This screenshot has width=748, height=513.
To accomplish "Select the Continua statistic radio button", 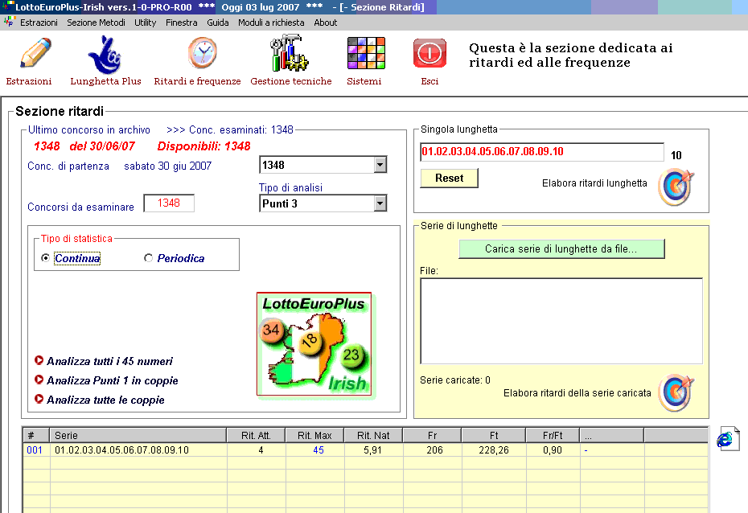I will 45,258.
